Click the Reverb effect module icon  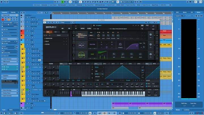pos(82,55)
